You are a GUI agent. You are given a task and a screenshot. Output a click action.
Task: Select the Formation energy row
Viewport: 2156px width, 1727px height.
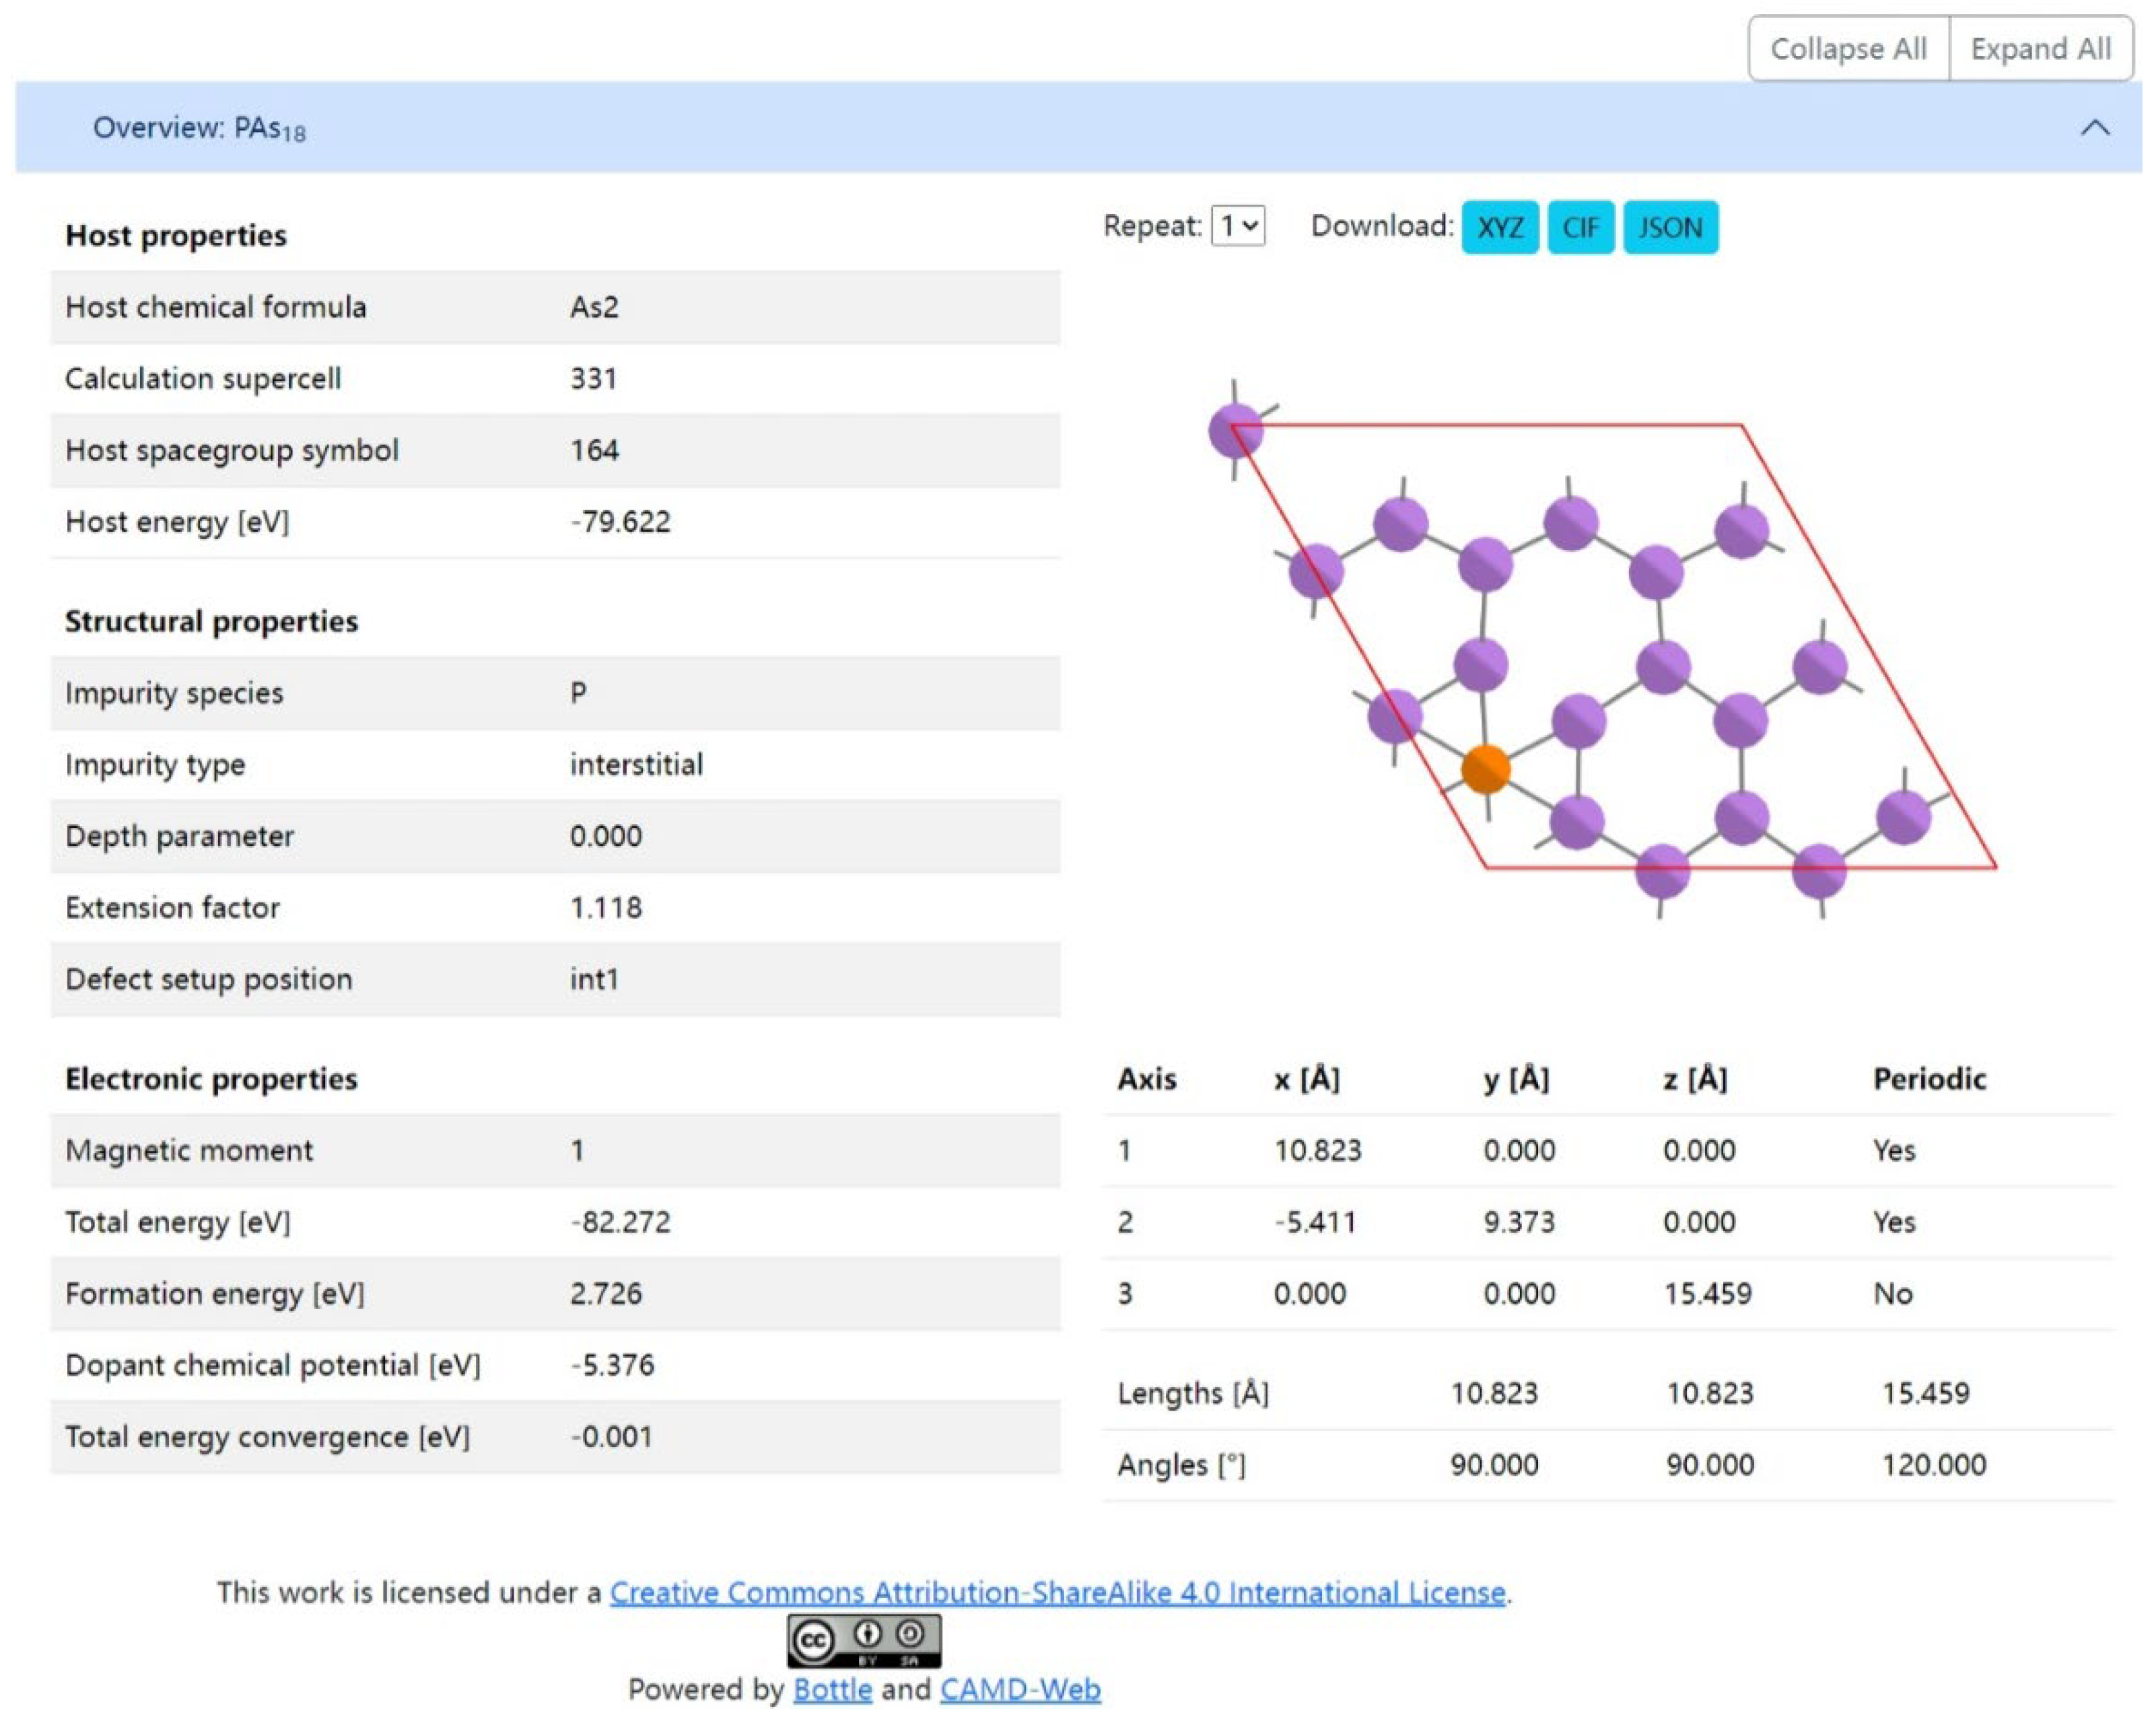555,1293
